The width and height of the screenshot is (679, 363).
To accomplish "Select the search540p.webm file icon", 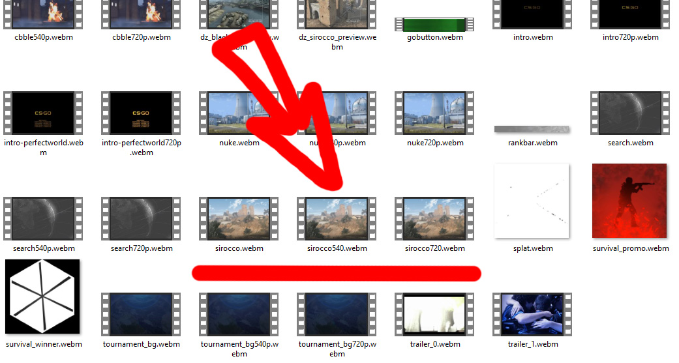I will 43,218.
